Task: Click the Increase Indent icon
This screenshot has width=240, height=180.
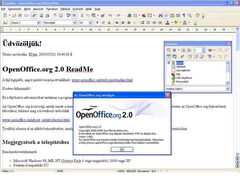Action: pyautogui.click(x=160, y=23)
